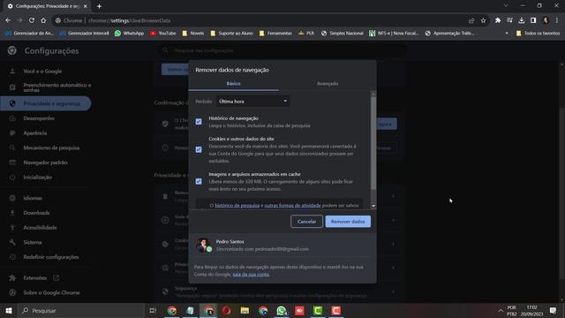Viewport: 565px width, 318px height.
Task: Click the Remover dados button
Action: tap(348, 222)
